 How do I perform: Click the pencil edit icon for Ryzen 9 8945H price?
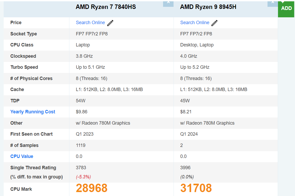214,23
